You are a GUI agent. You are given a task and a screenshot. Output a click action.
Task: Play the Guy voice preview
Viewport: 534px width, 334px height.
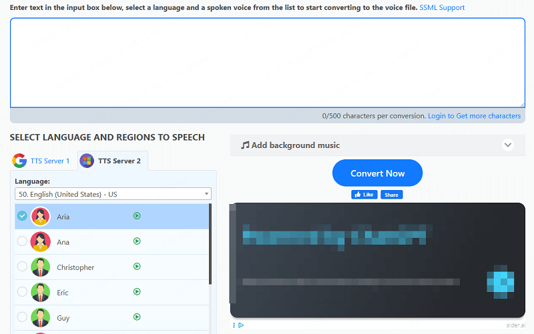[x=137, y=317]
